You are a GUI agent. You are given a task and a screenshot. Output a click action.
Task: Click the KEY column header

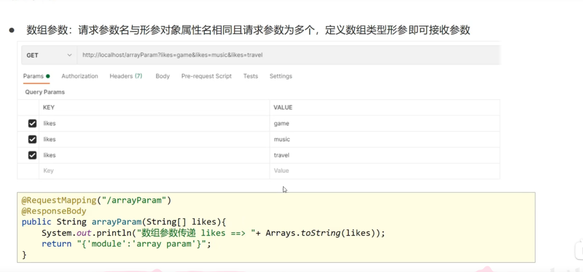(49, 107)
